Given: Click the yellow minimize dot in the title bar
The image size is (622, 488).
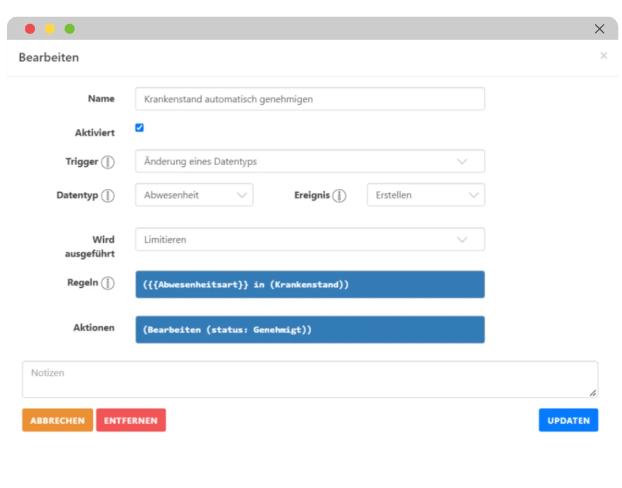Looking at the screenshot, I should (50, 29).
